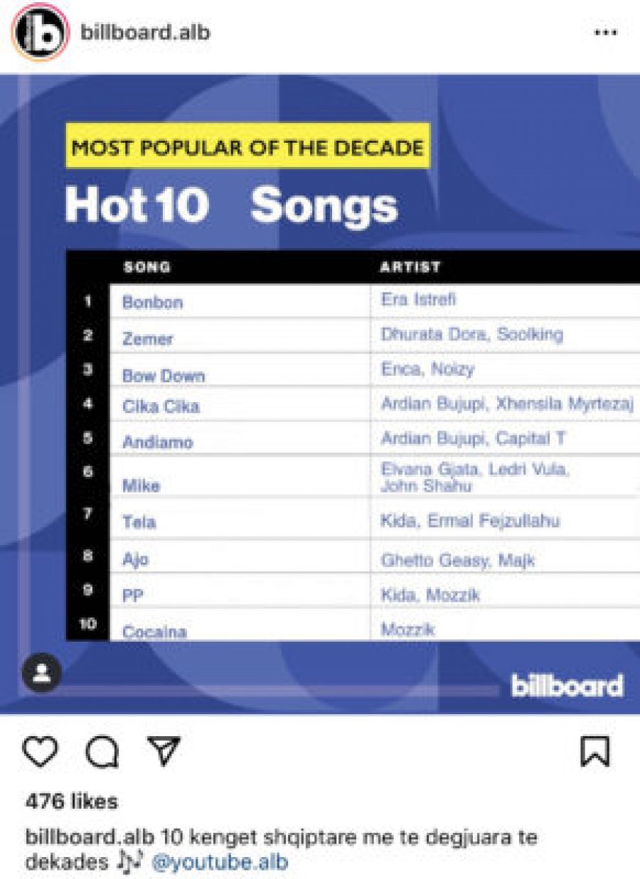Show tagged people via the person icon
640x879 pixels.
[x=41, y=672]
